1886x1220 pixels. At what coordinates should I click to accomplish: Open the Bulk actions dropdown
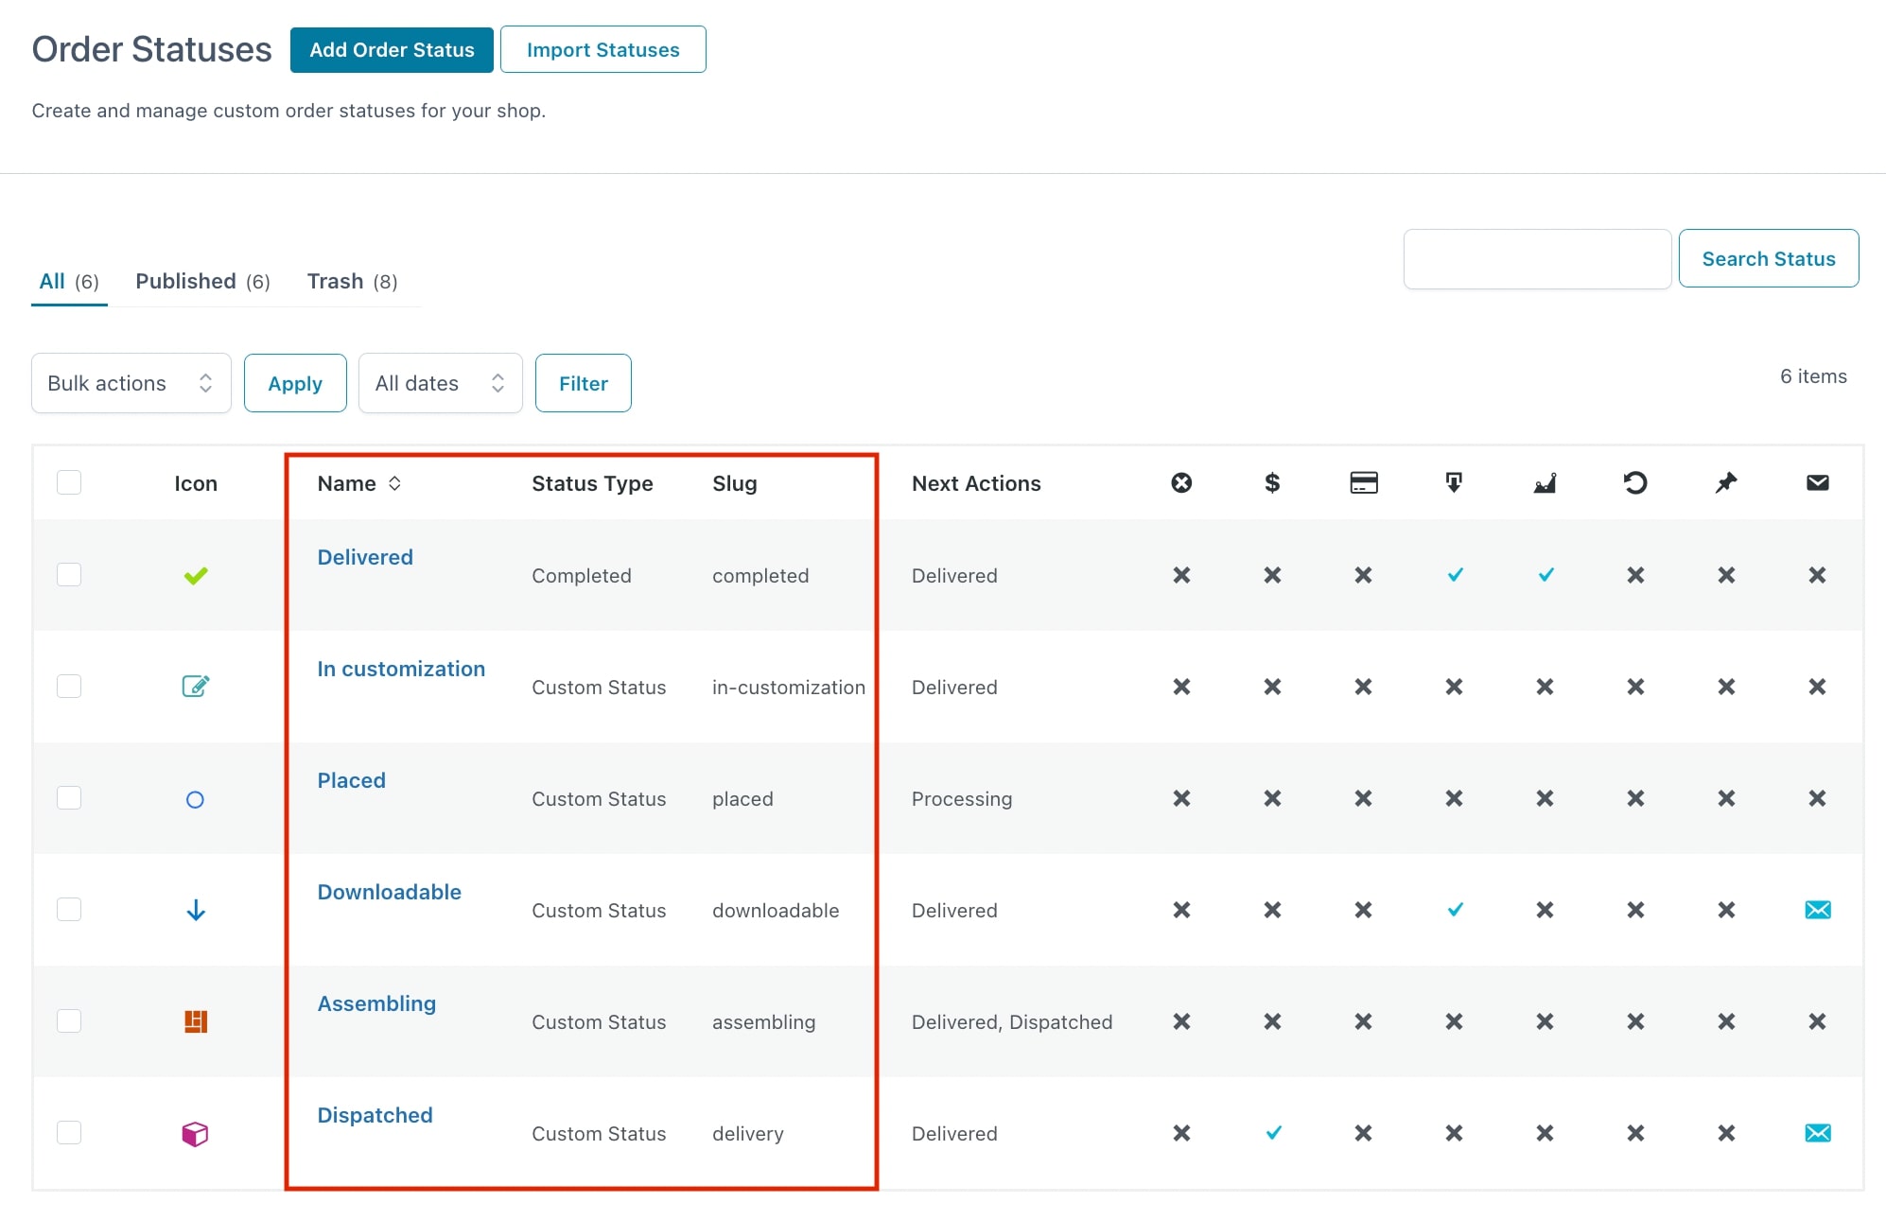[131, 383]
